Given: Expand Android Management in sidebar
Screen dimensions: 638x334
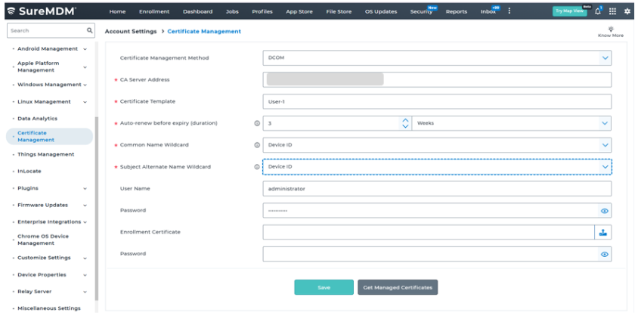Looking at the screenshot, I should pos(85,49).
